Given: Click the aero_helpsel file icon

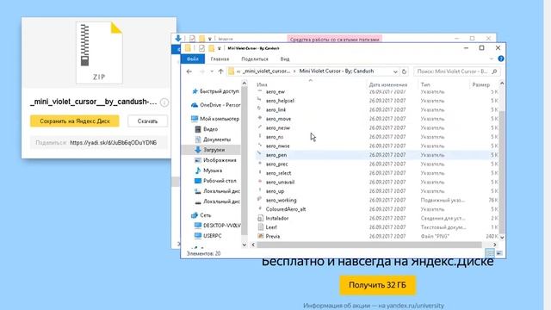Looking at the screenshot, I should coord(260,101).
